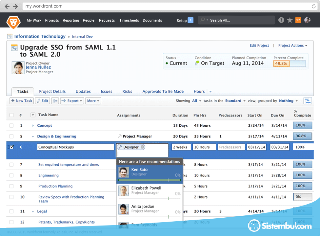Click the On Target condition icon
Image resolution: width=320 pixels, height=236 pixels.
tap(197, 63)
